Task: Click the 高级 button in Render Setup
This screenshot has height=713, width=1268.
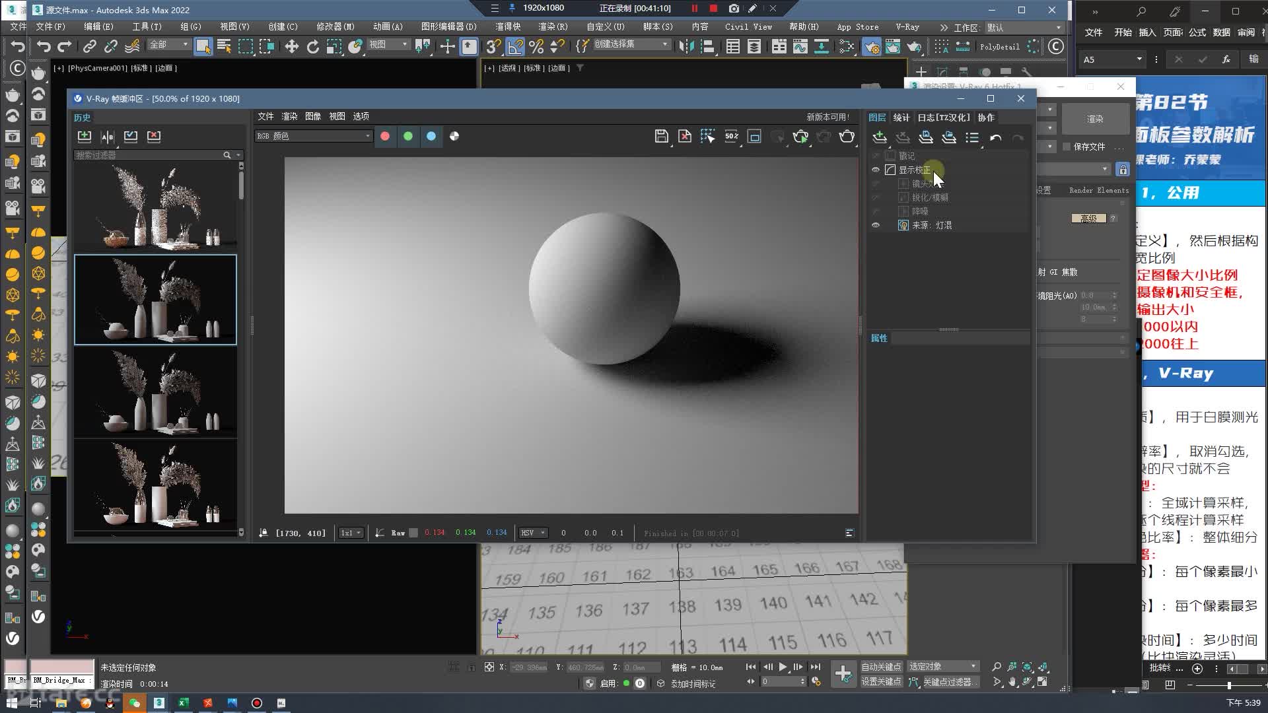Action: point(1088,219)
